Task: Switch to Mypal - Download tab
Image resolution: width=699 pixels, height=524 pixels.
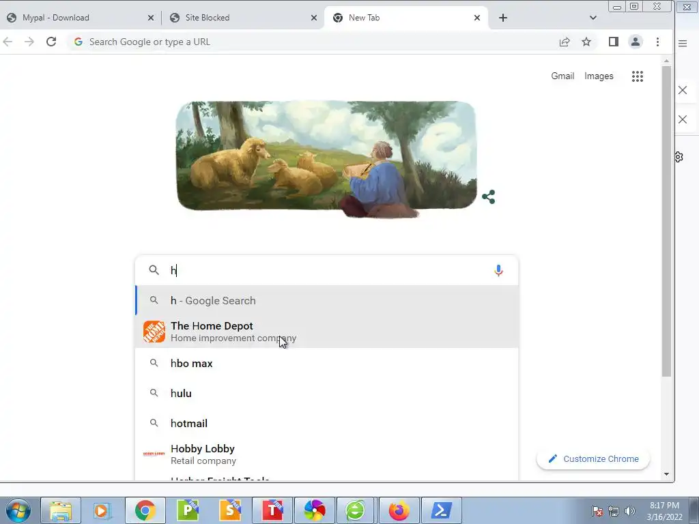Action: click(x=81, y=18)
